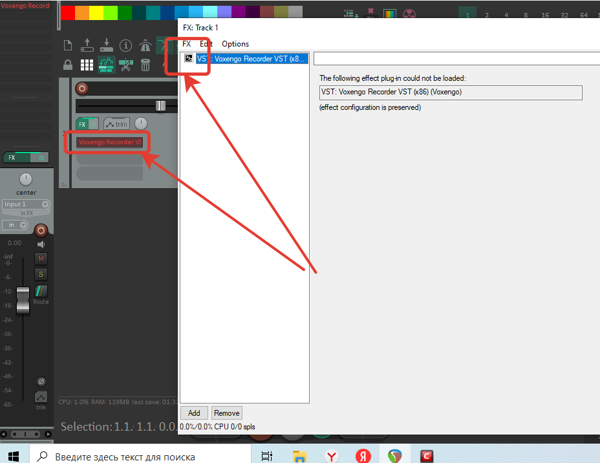Select grid division 16 button
The width and height of the screenshot is (600, 463).
point(545,14)
